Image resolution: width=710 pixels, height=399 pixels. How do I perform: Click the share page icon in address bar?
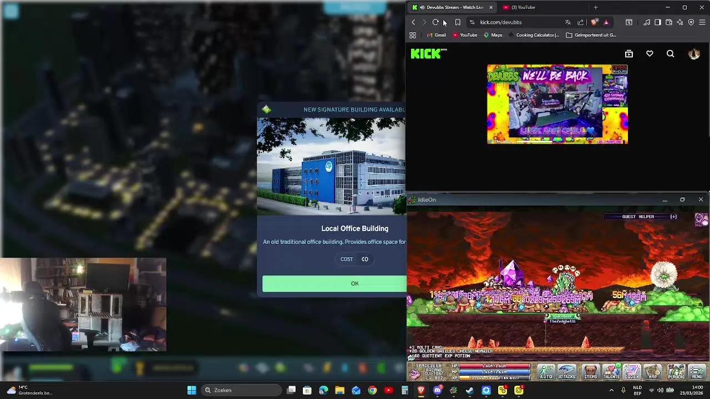pyautogui.click(x=580, y=22)
